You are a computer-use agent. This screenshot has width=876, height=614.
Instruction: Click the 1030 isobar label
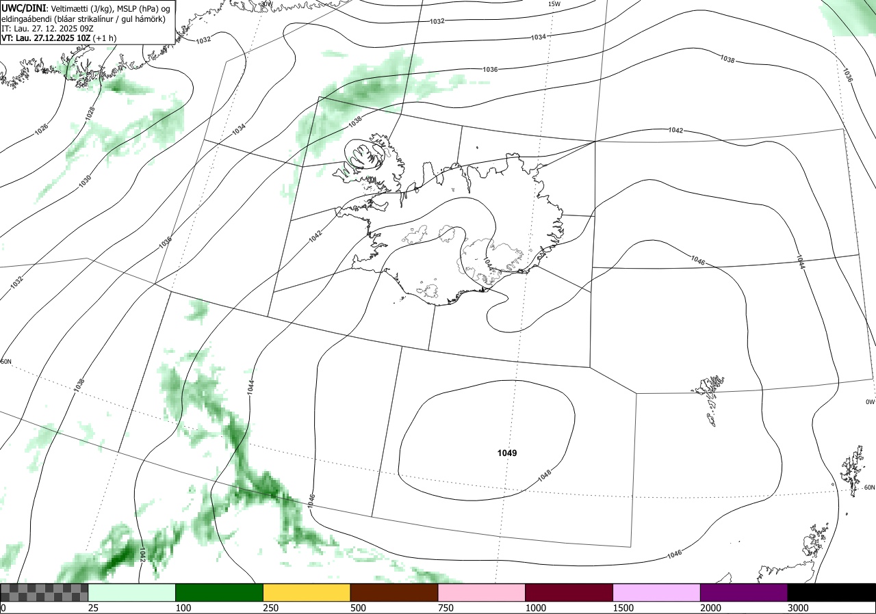84,181
